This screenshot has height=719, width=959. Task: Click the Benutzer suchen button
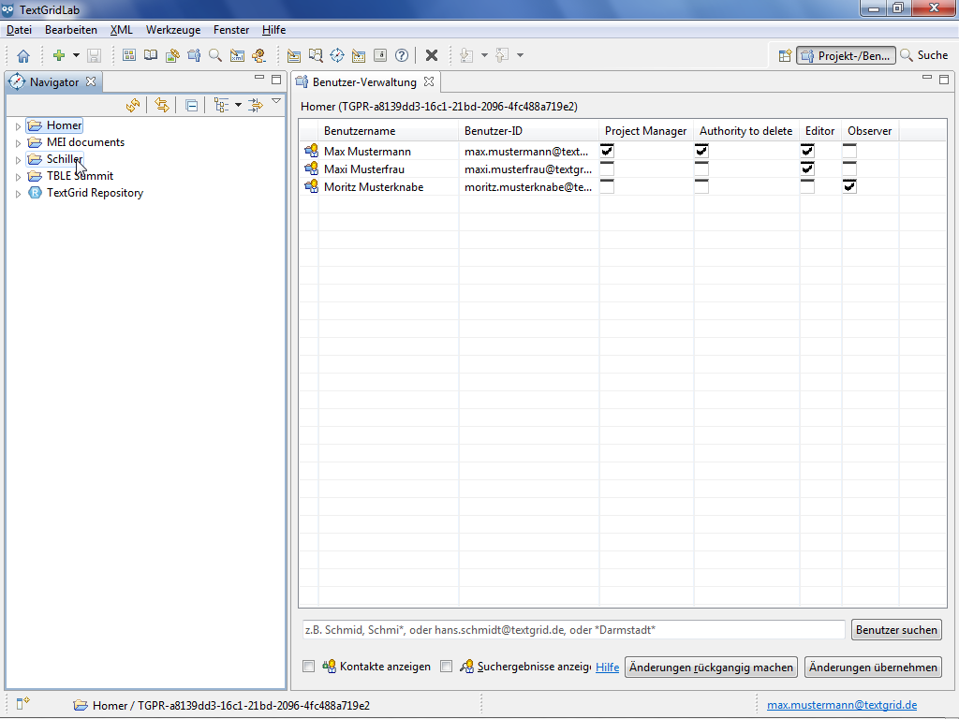click(x=896, y=630)
